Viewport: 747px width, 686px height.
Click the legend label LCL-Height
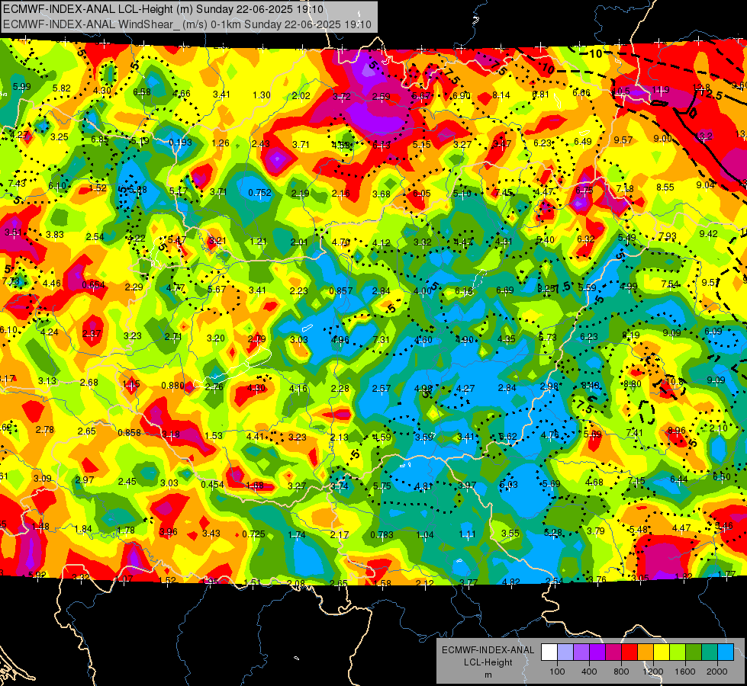488,662
